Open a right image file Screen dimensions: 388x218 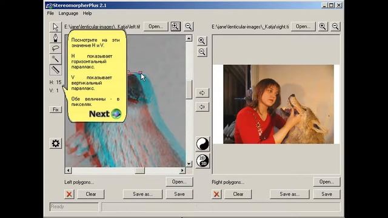[x=303, y=27]
